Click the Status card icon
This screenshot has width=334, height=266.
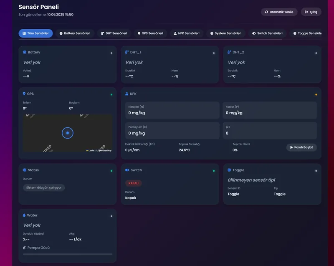(25, 170)
